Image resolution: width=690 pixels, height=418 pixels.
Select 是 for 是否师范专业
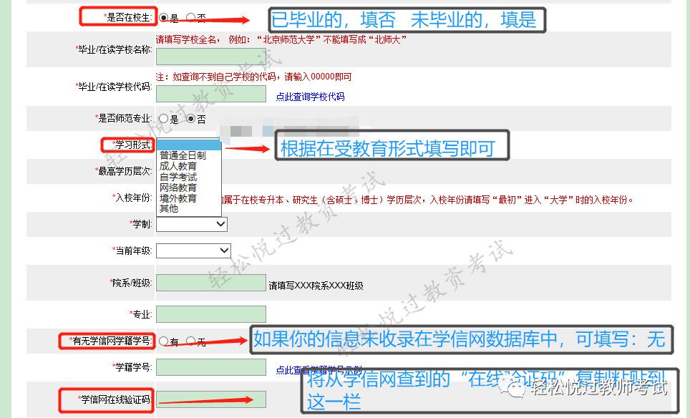point(164,119)
